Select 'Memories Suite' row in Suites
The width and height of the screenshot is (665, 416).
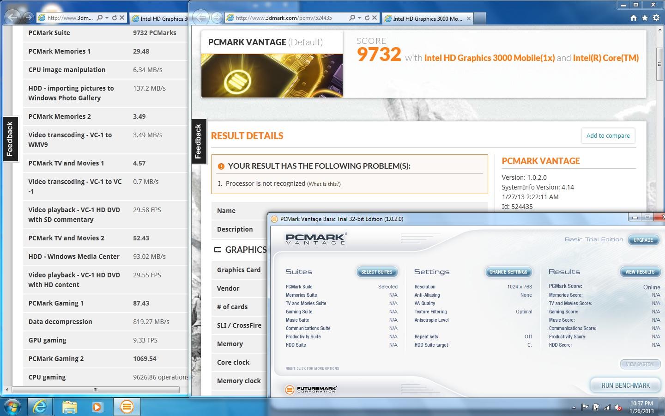pos(342,295)
